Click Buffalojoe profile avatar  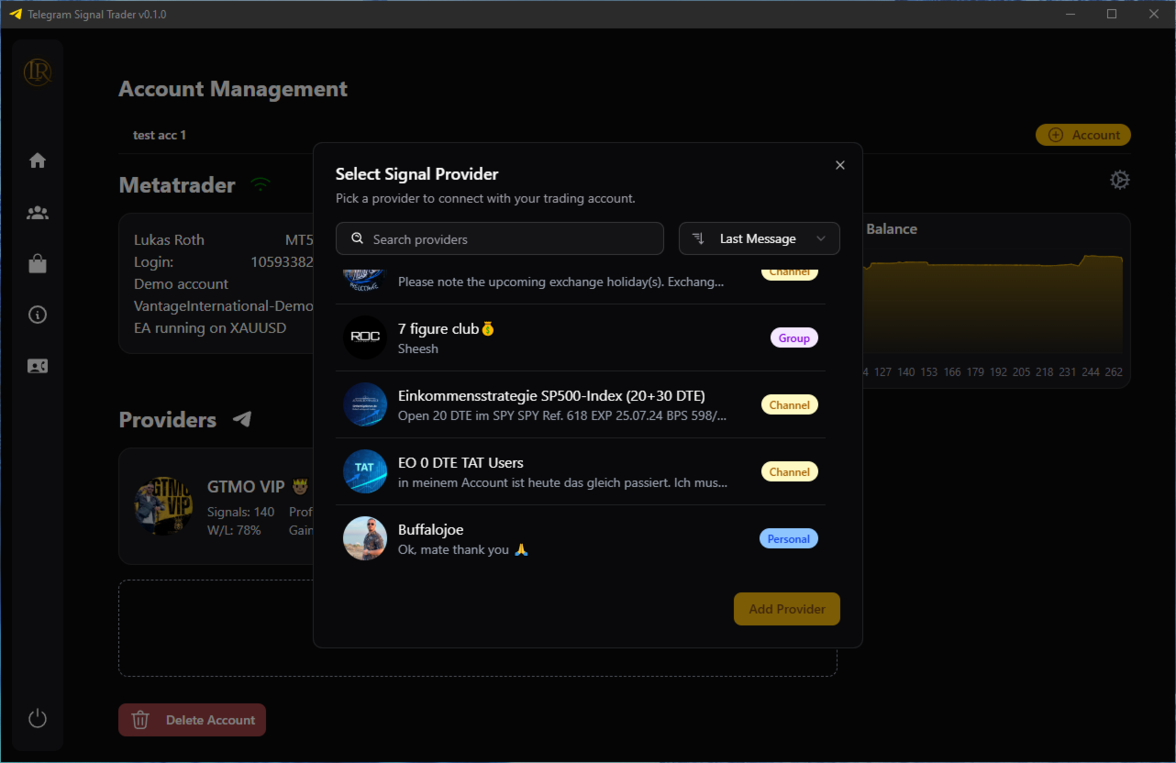(x=365, y=538)
